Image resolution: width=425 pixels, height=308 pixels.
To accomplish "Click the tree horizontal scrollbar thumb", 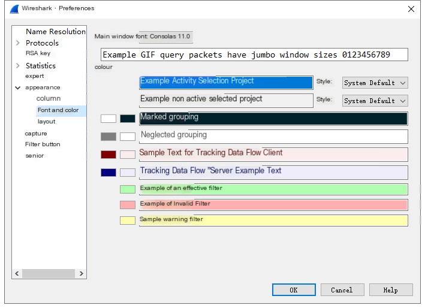I will [48, 273].
